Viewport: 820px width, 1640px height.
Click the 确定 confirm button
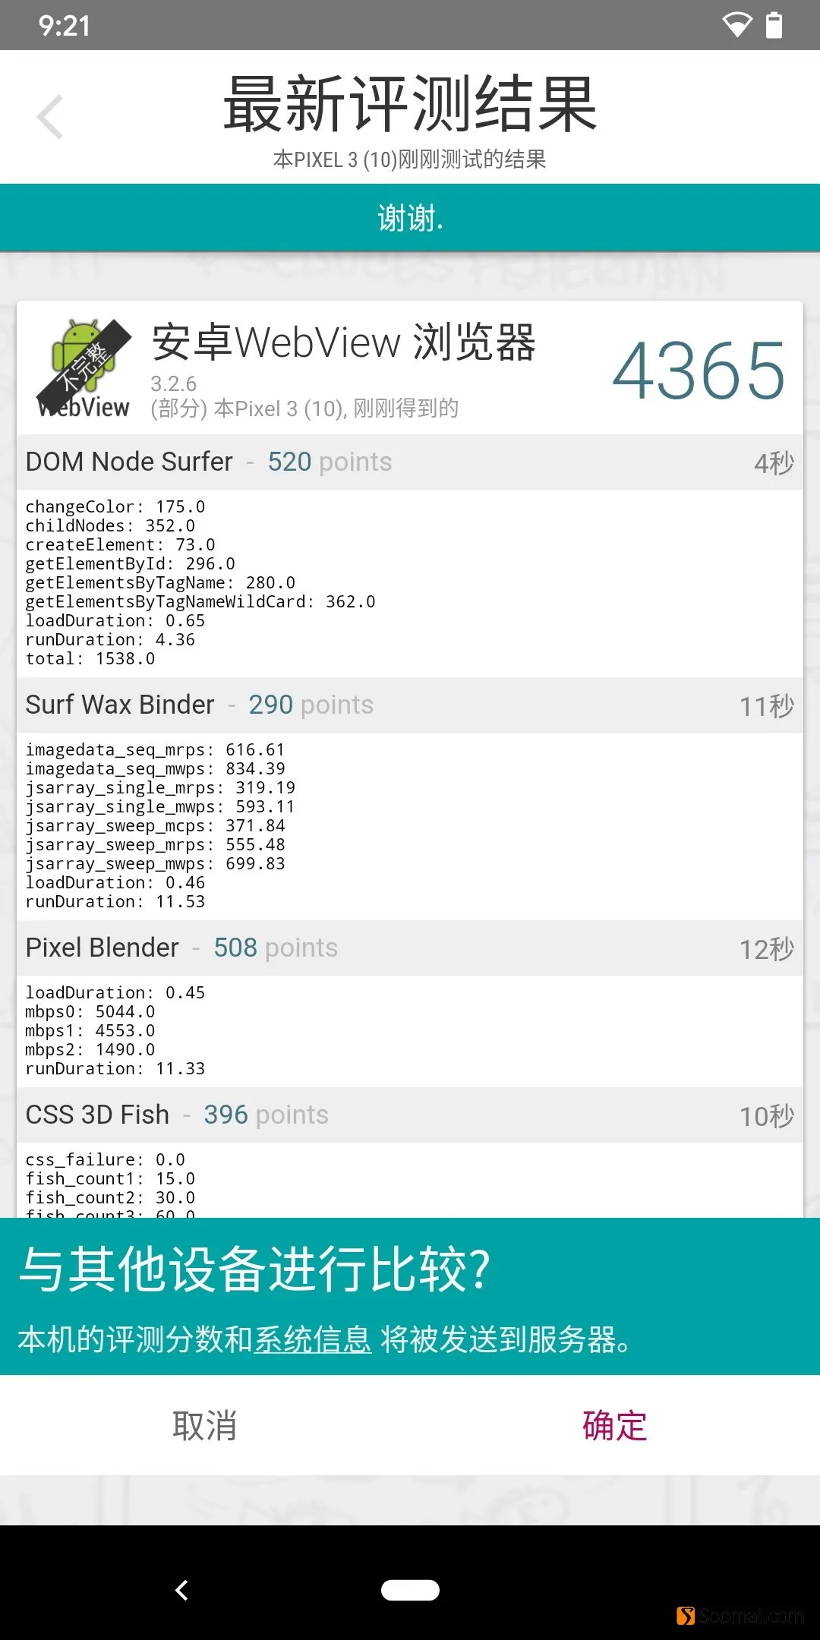coord(614,1425)
